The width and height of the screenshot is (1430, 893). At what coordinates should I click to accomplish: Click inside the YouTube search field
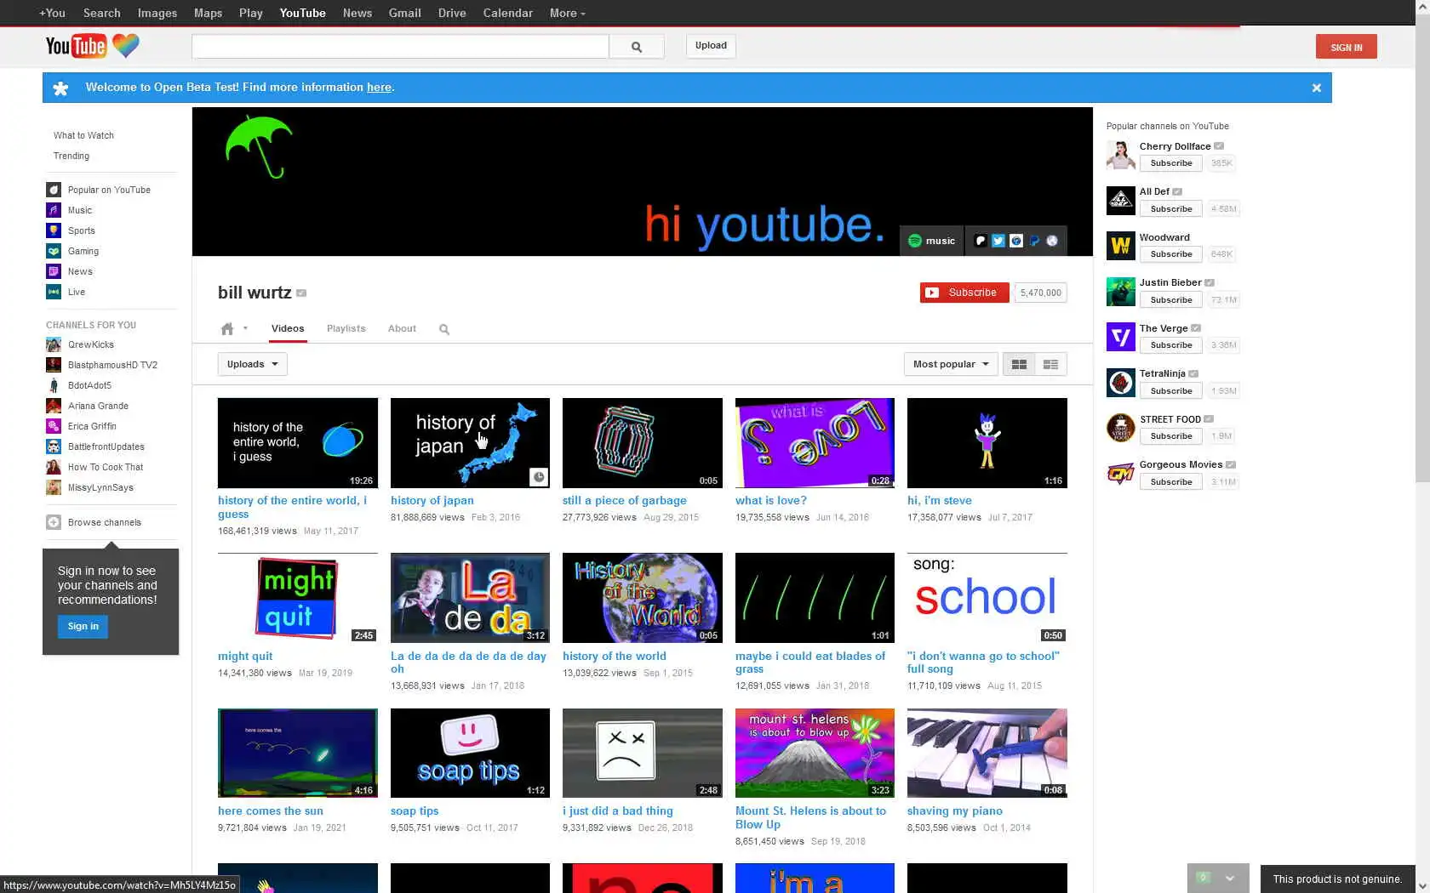point(400,47)
